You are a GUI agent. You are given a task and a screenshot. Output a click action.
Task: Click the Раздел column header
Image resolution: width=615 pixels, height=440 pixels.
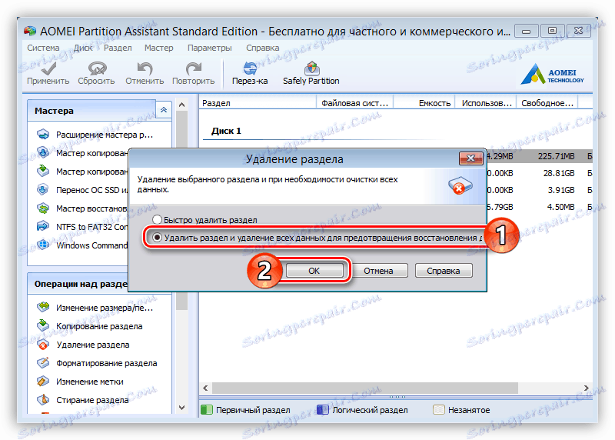tap(258, 103)
